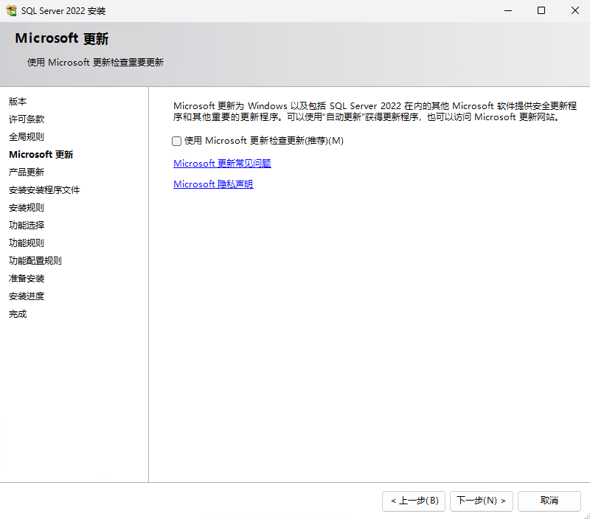Cancel setup with 取消 button
The height and width of the screenshot is (519, 590).
point(549,501)
